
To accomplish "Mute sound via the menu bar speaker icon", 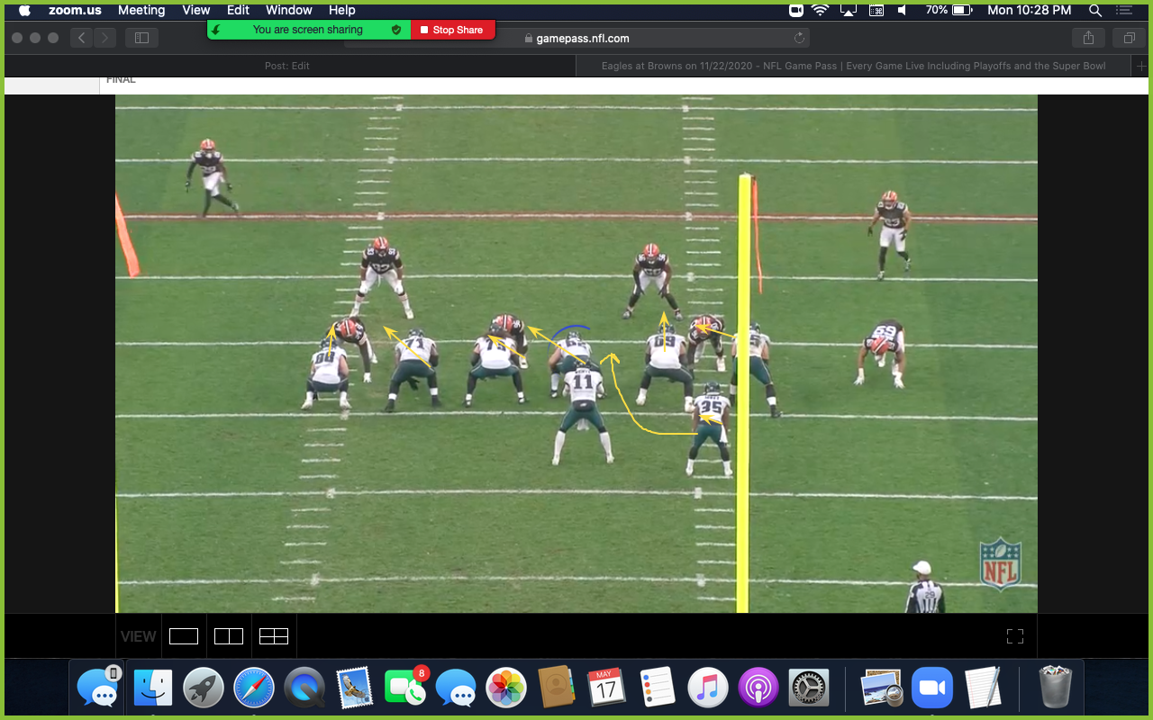I will pyautogui.click(x=903, y=10).
